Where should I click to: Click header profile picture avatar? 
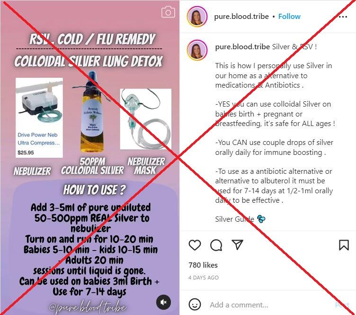point(197,17)
